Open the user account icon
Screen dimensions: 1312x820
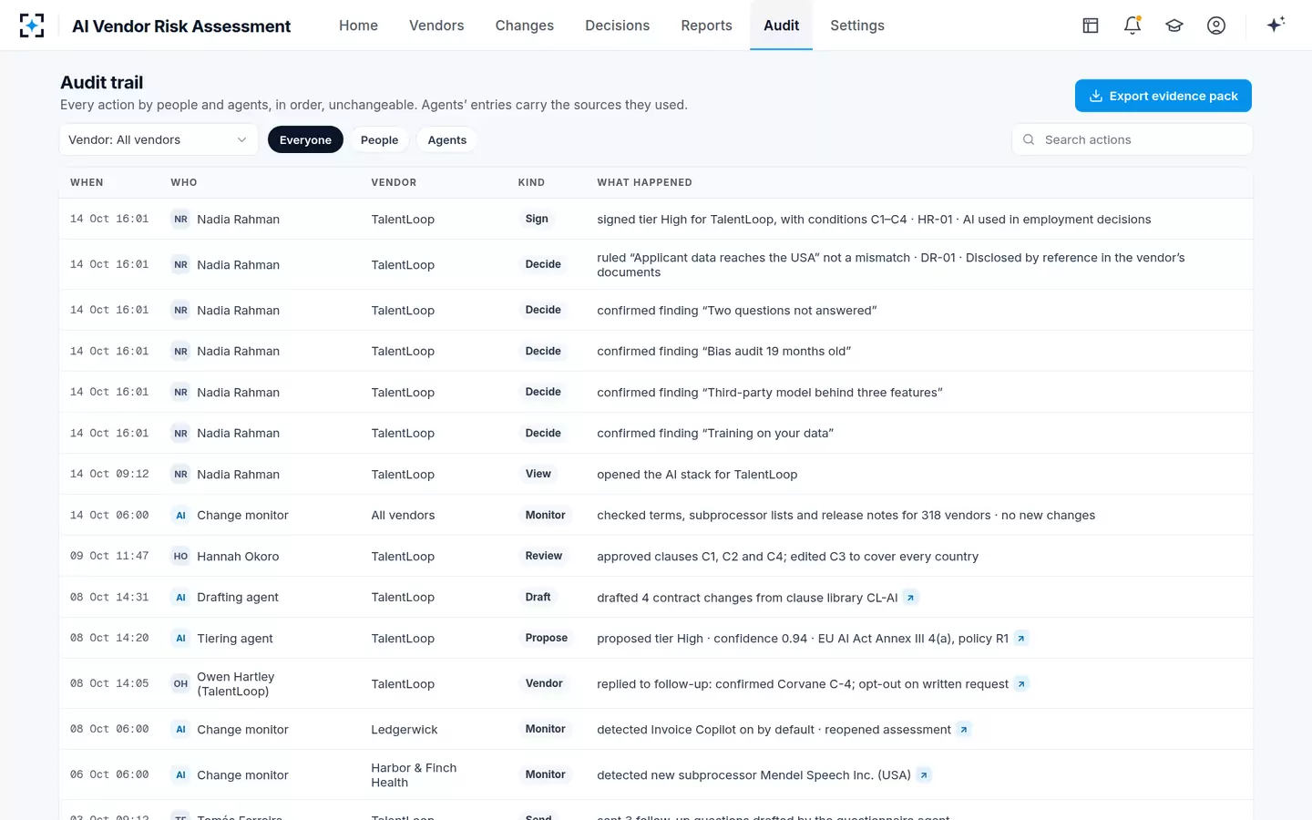point(1216,26)
